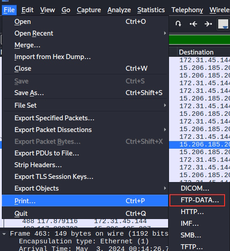Choose Export PDUs to File...
This screenshot has height=251, width=230.
85,153
